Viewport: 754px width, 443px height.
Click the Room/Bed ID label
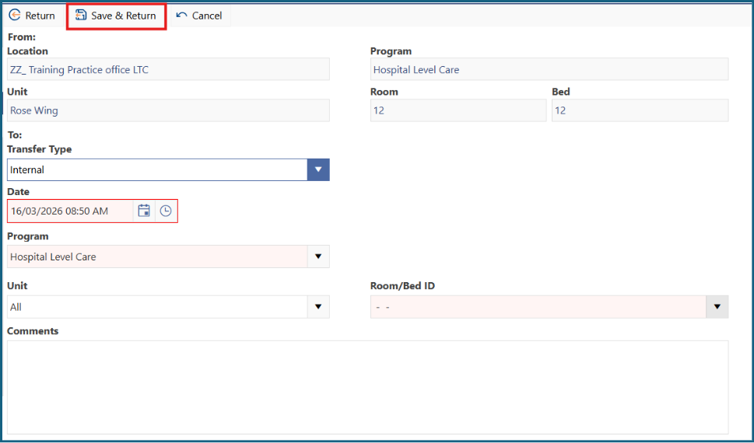pos(402,286)
